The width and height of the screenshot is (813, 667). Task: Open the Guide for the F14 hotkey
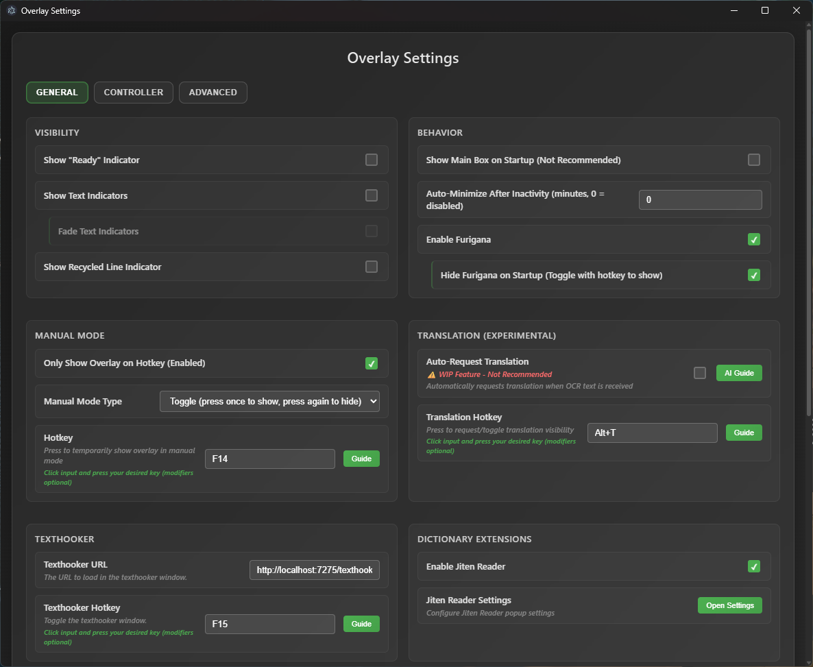[x=361, y=459]
